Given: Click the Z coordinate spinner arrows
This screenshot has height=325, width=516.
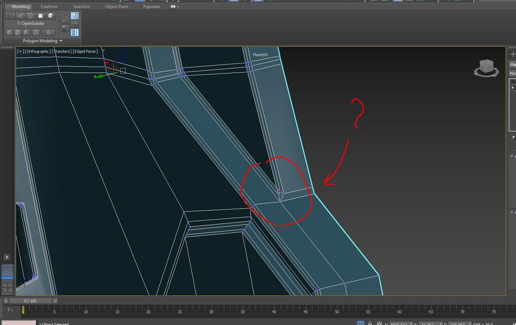Looking at the screenshot, I should [x=470, y=324].
